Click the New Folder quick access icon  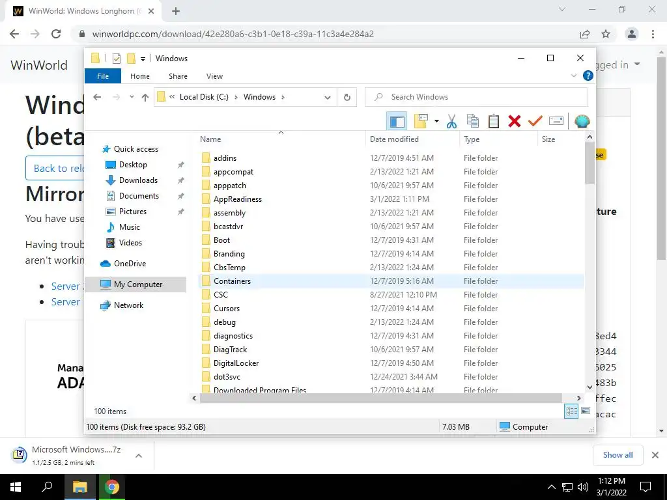pos(131,58)
